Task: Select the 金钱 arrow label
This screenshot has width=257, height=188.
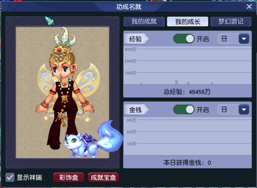Action: pos(136,110)
